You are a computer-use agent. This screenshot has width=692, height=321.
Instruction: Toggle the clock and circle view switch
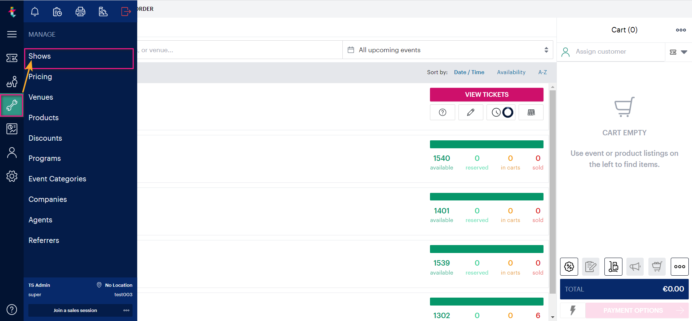click(x=501, y=113)
